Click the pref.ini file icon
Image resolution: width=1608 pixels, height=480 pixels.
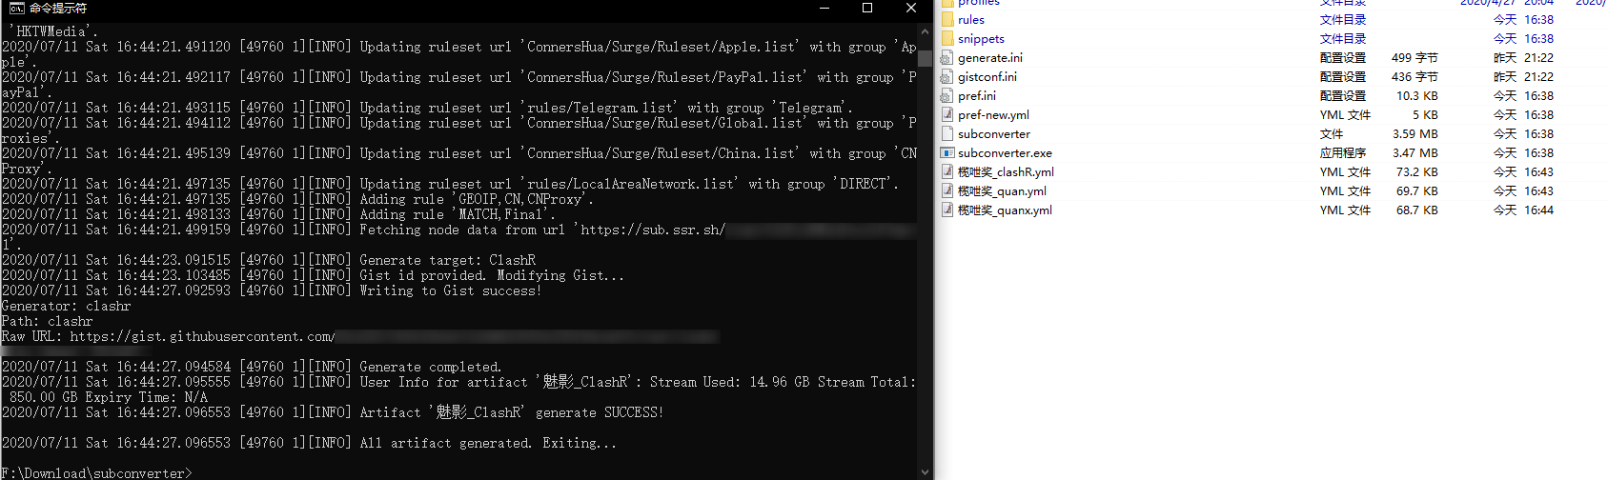click(x=947, y=95)
